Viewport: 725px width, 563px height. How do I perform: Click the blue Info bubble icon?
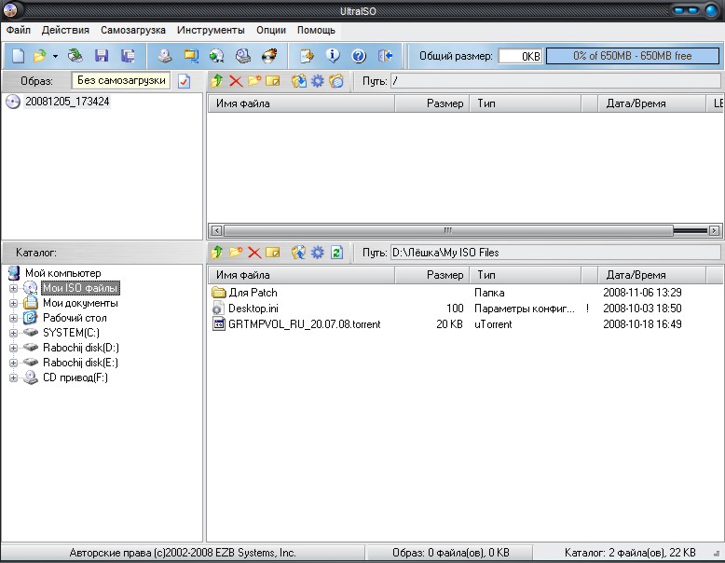pos(333,56)
